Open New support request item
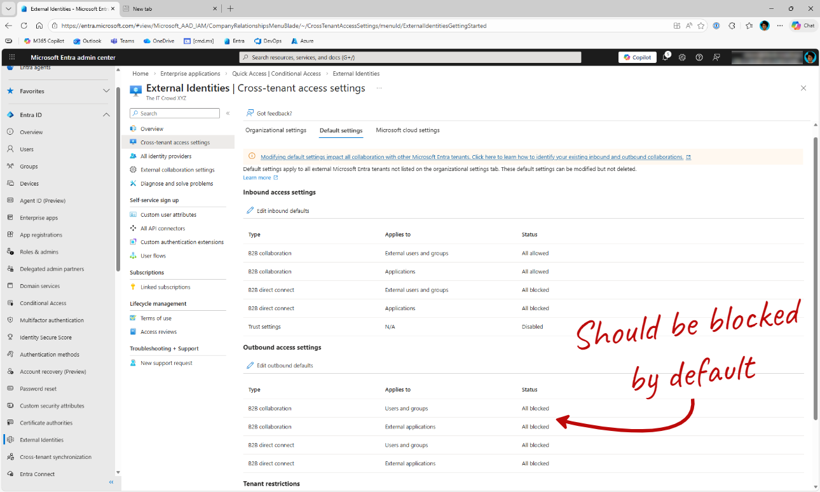This screenshot has height=492, width=820. 167,363
